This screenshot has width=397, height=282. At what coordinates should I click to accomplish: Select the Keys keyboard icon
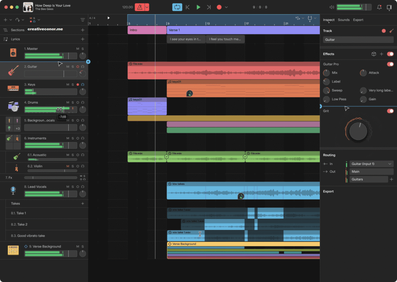coord(13,88)
